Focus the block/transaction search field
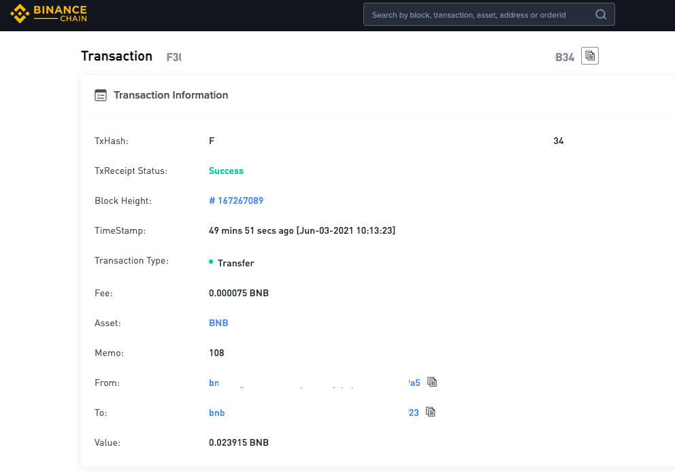Viewport: 675px width, 475px height. point(489,15)
